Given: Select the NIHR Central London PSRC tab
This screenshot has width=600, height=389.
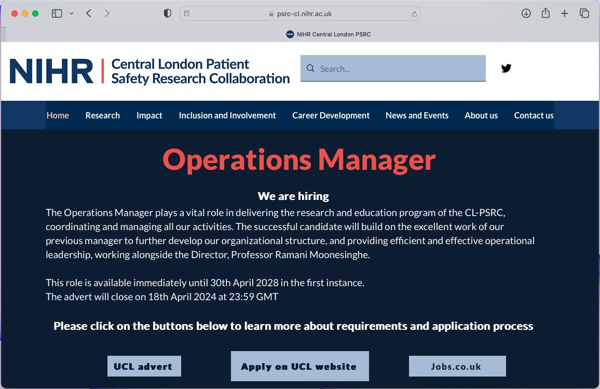Looking at the screenshot, I should pos(329,34).
